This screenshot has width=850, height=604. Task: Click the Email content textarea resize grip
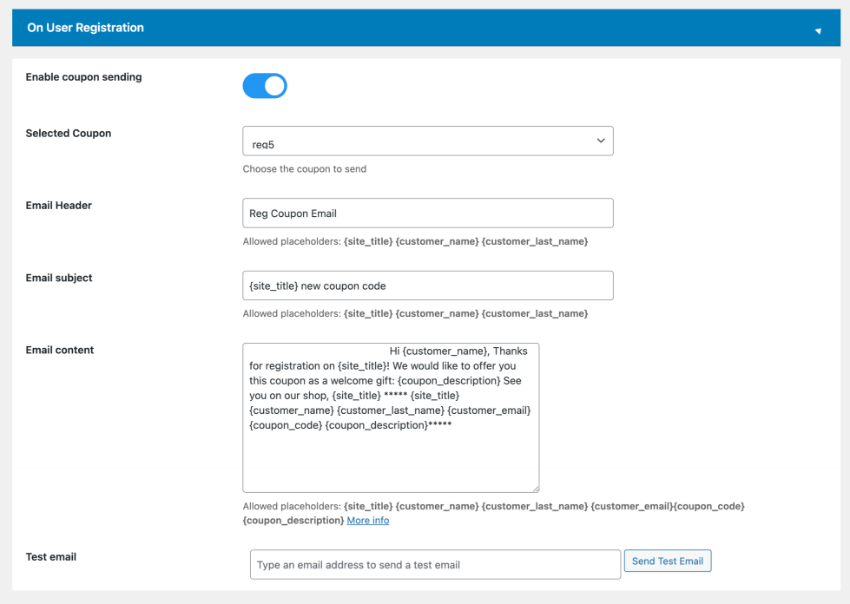[536, 489]
